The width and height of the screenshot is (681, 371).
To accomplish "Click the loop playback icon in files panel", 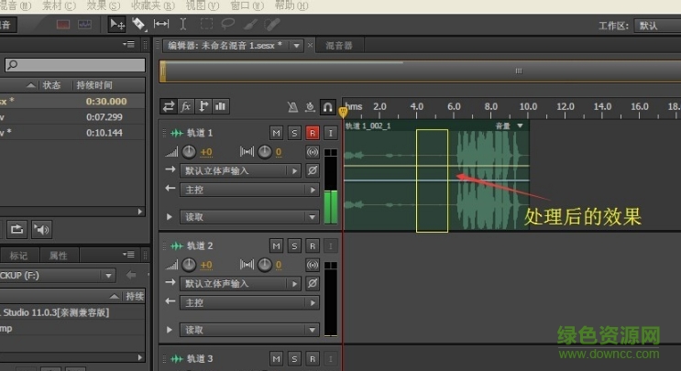I will 16,228.
